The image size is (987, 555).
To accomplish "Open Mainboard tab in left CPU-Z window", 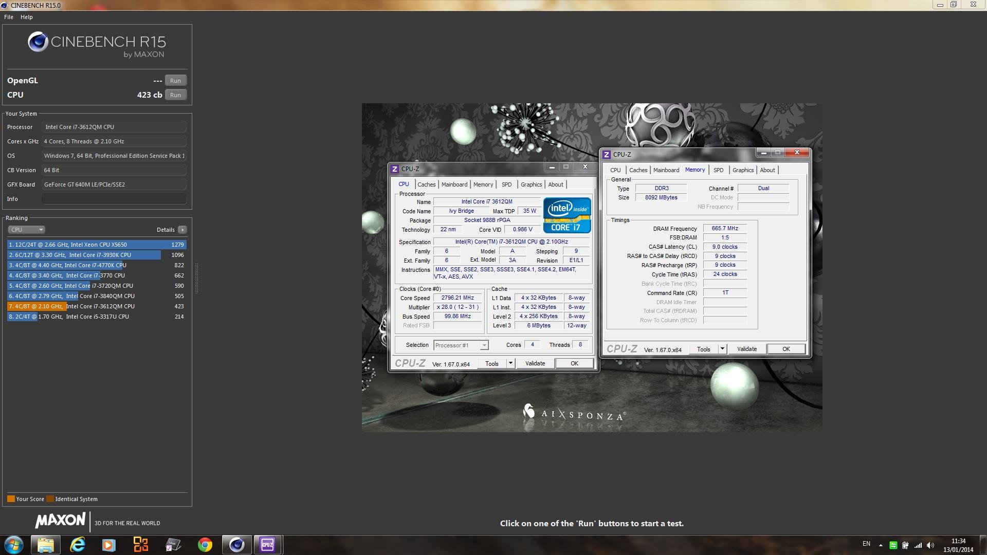I will click(454, 184).
